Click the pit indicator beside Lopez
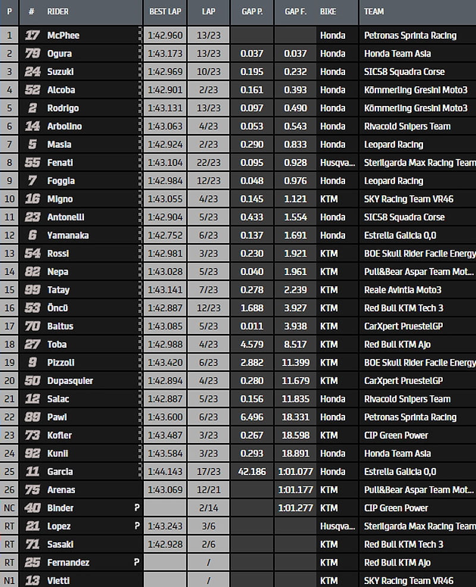 [137, 526]
